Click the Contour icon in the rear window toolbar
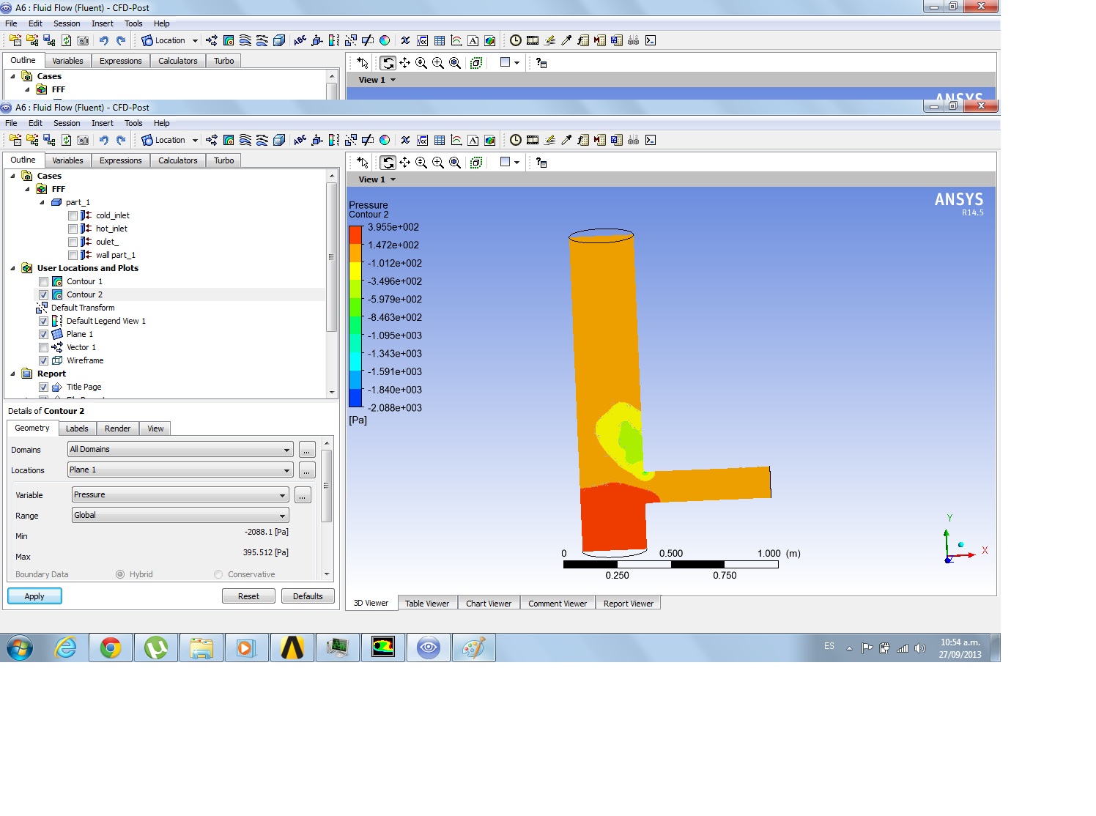The height and width of the screenshot is (816, 1096). tap(229, 40)
